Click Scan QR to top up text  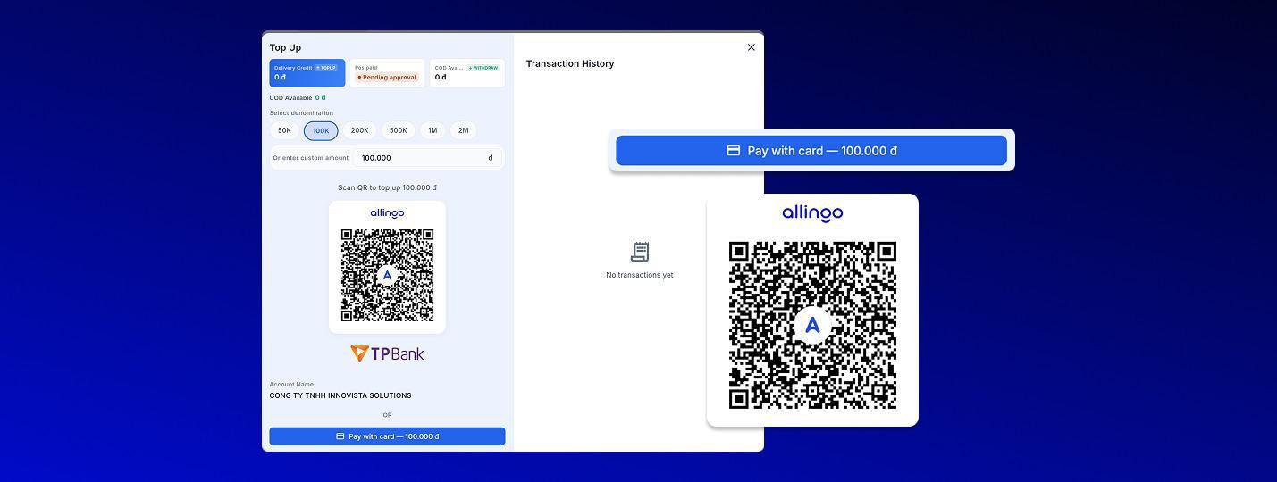[387, 187]
